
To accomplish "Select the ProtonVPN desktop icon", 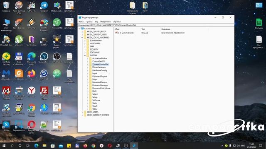I will [x=57, y=24].
